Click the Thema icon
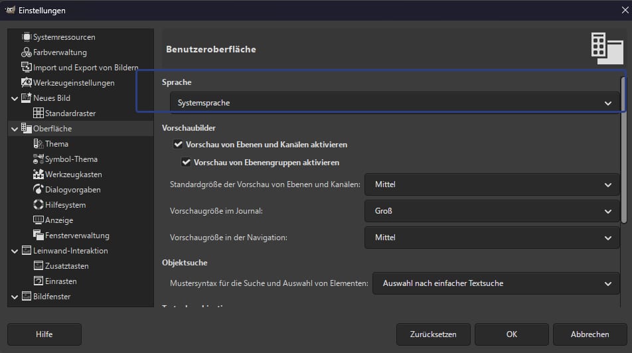Viewport: 632px width, 353px height. point(39,144)
